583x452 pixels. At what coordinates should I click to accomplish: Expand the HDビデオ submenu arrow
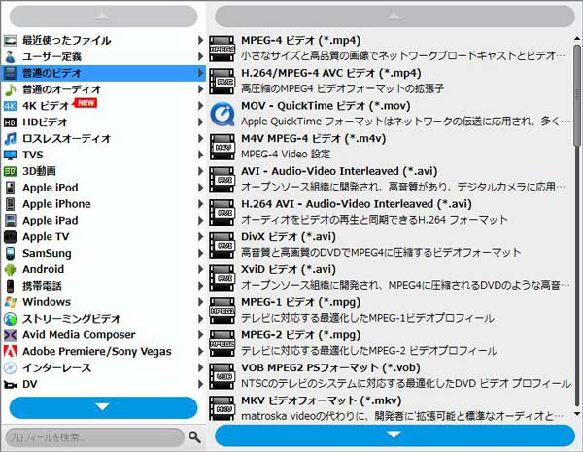[x=200, y=122]
